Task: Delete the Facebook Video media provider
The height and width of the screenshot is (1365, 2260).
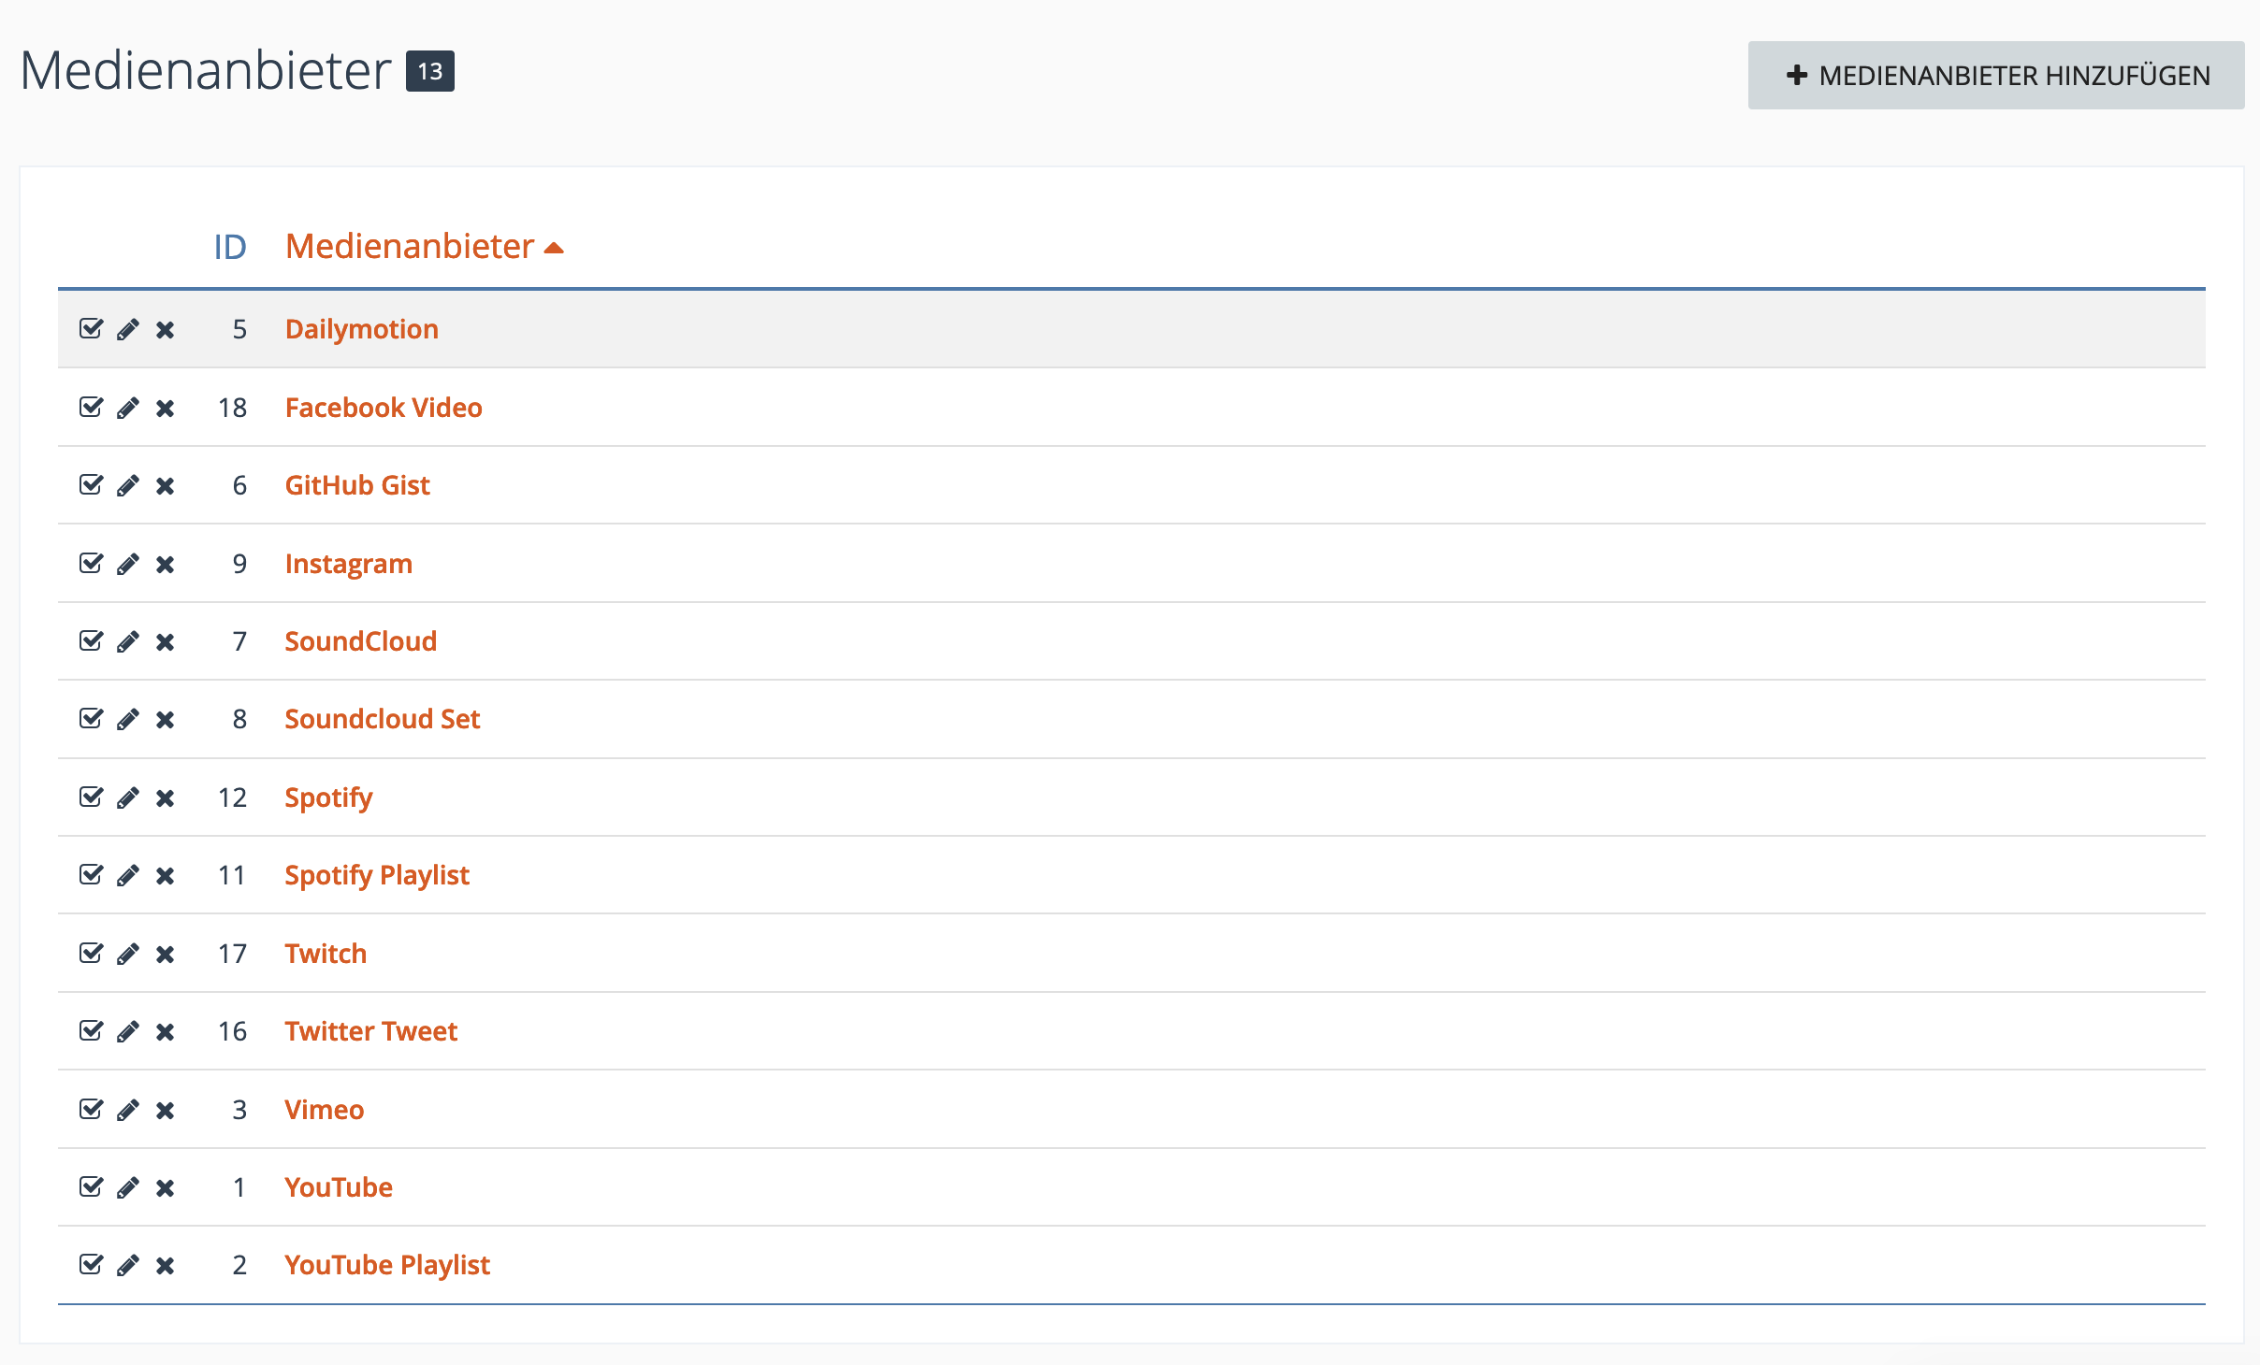Action: pos(166,408)
